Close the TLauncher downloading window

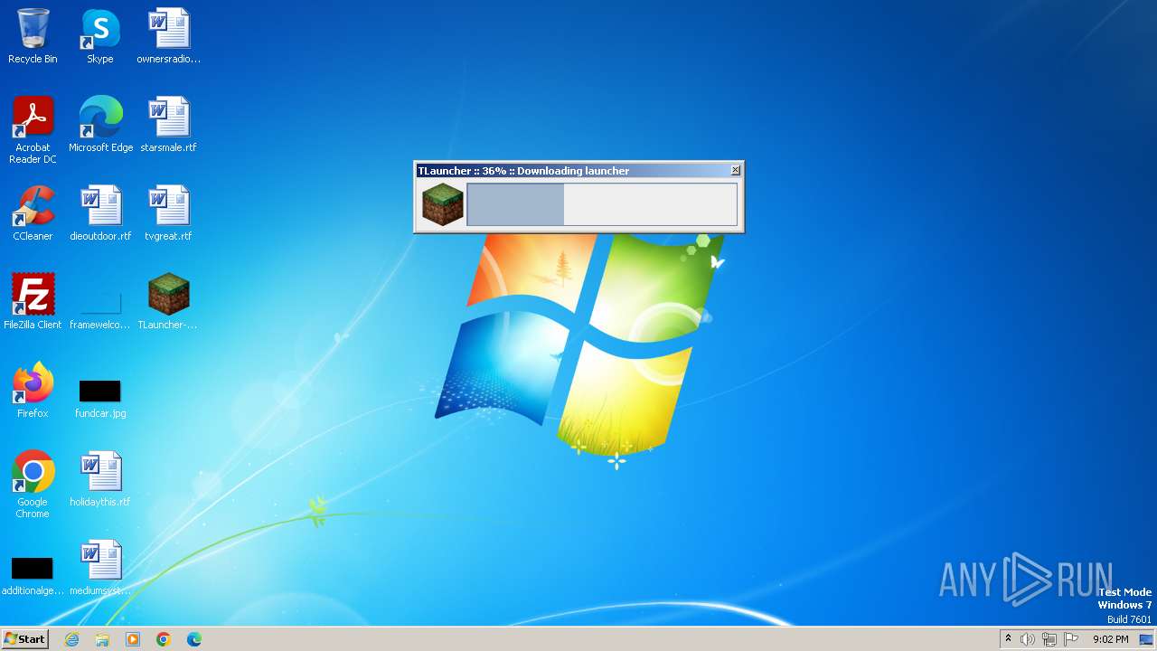pos(736,170)
